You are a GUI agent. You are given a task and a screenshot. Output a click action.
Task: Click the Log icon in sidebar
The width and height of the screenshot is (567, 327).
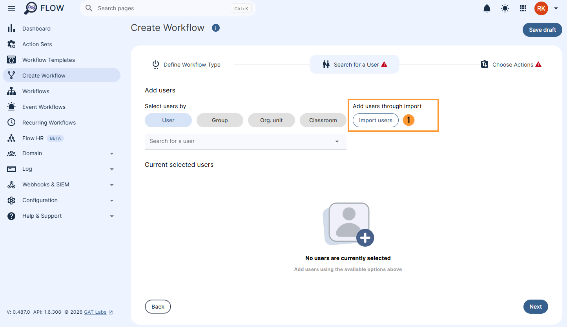tap(11, 169)
